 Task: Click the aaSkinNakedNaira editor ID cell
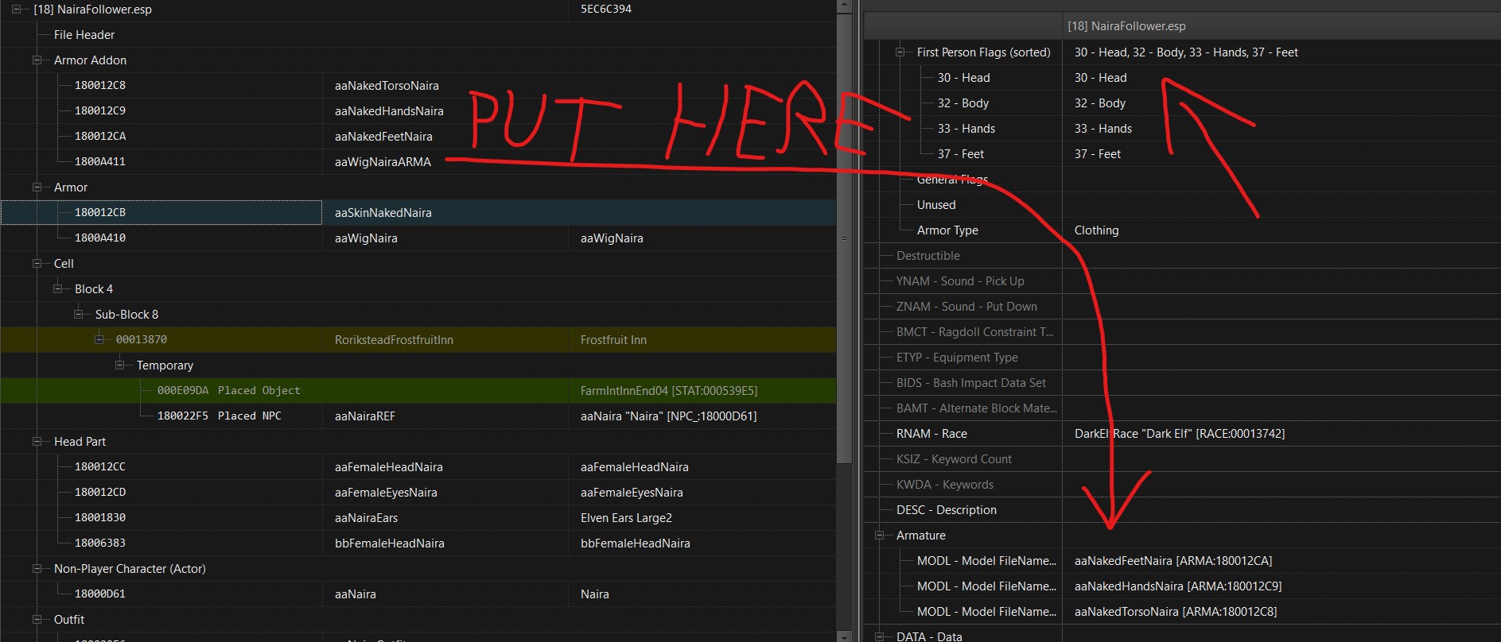tap(383, 213)
